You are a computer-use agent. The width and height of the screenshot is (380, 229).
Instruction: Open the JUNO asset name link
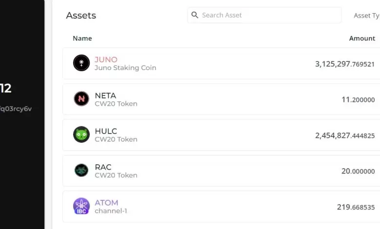coord(106,59)
